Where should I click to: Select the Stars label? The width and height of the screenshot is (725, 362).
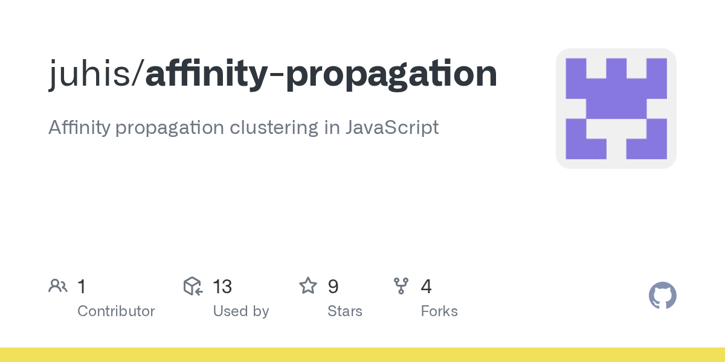tap(345, 311)
